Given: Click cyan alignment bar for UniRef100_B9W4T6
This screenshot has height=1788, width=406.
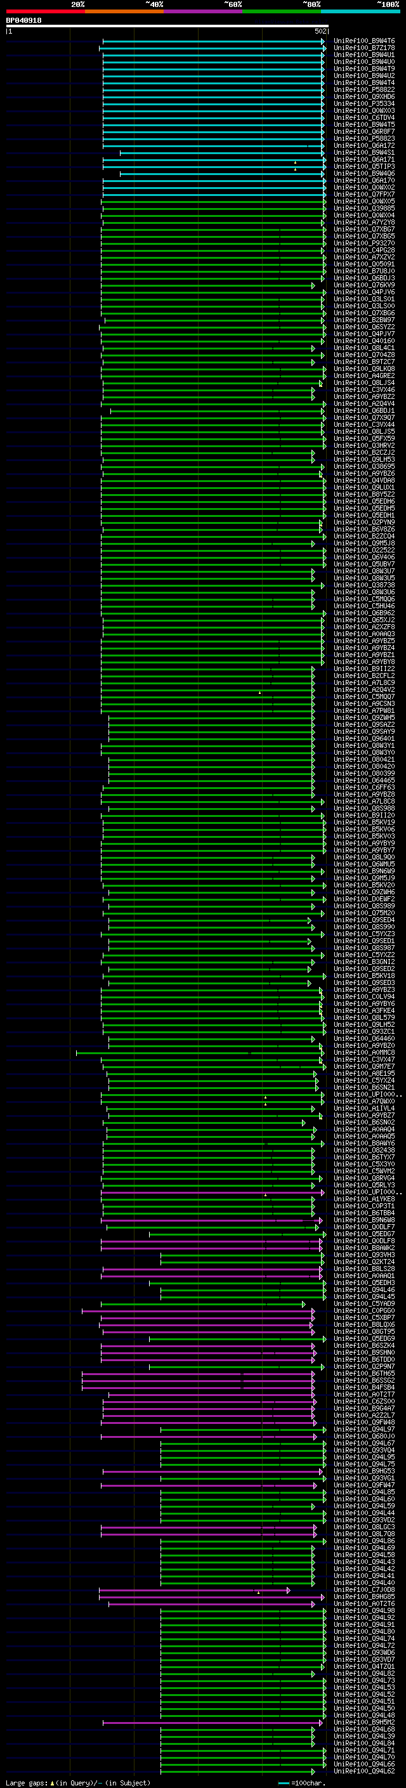Looking at the screenshot, I should click(x=214, y=41).
